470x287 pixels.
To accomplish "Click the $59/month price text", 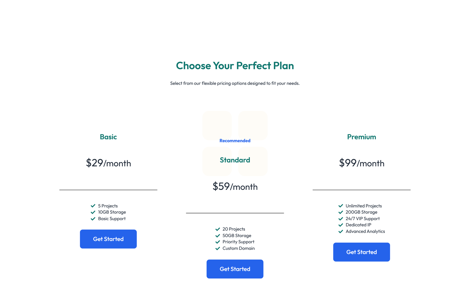I will point(235,187).
